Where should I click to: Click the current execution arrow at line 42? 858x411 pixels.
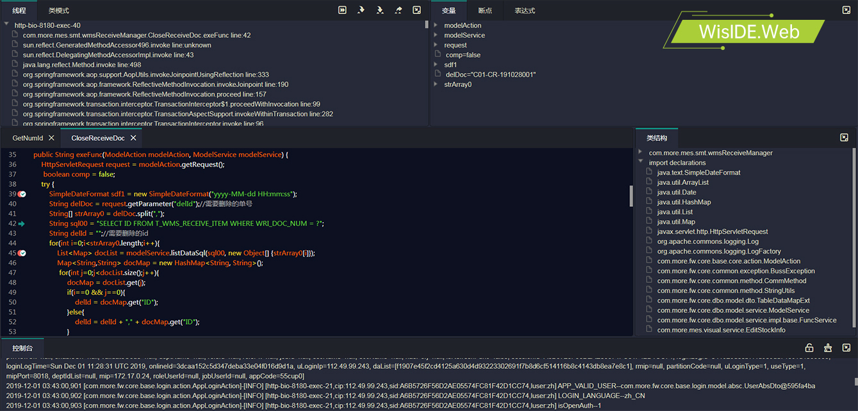21,223
